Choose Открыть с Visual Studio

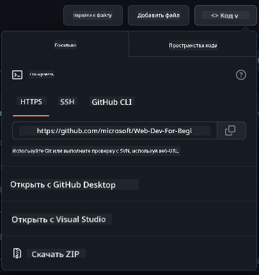point(59,219)
